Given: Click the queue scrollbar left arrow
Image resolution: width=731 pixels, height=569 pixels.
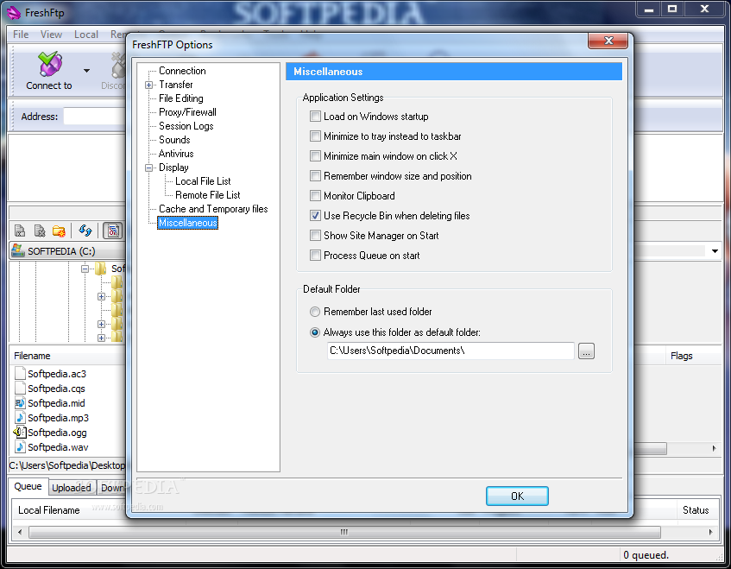Looking at the screenshot, I should pos(20,532).
